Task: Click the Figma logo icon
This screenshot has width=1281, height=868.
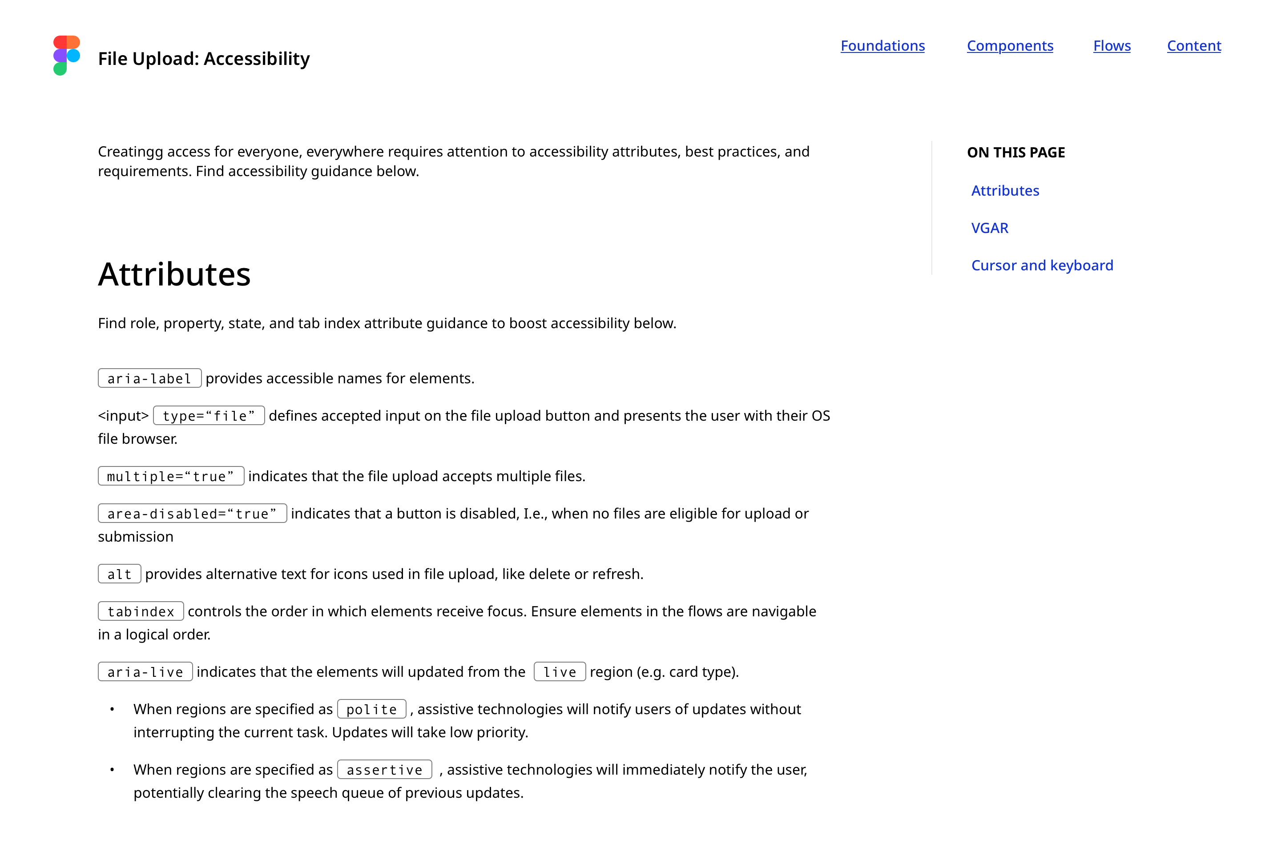Action: tap(67, 55)
